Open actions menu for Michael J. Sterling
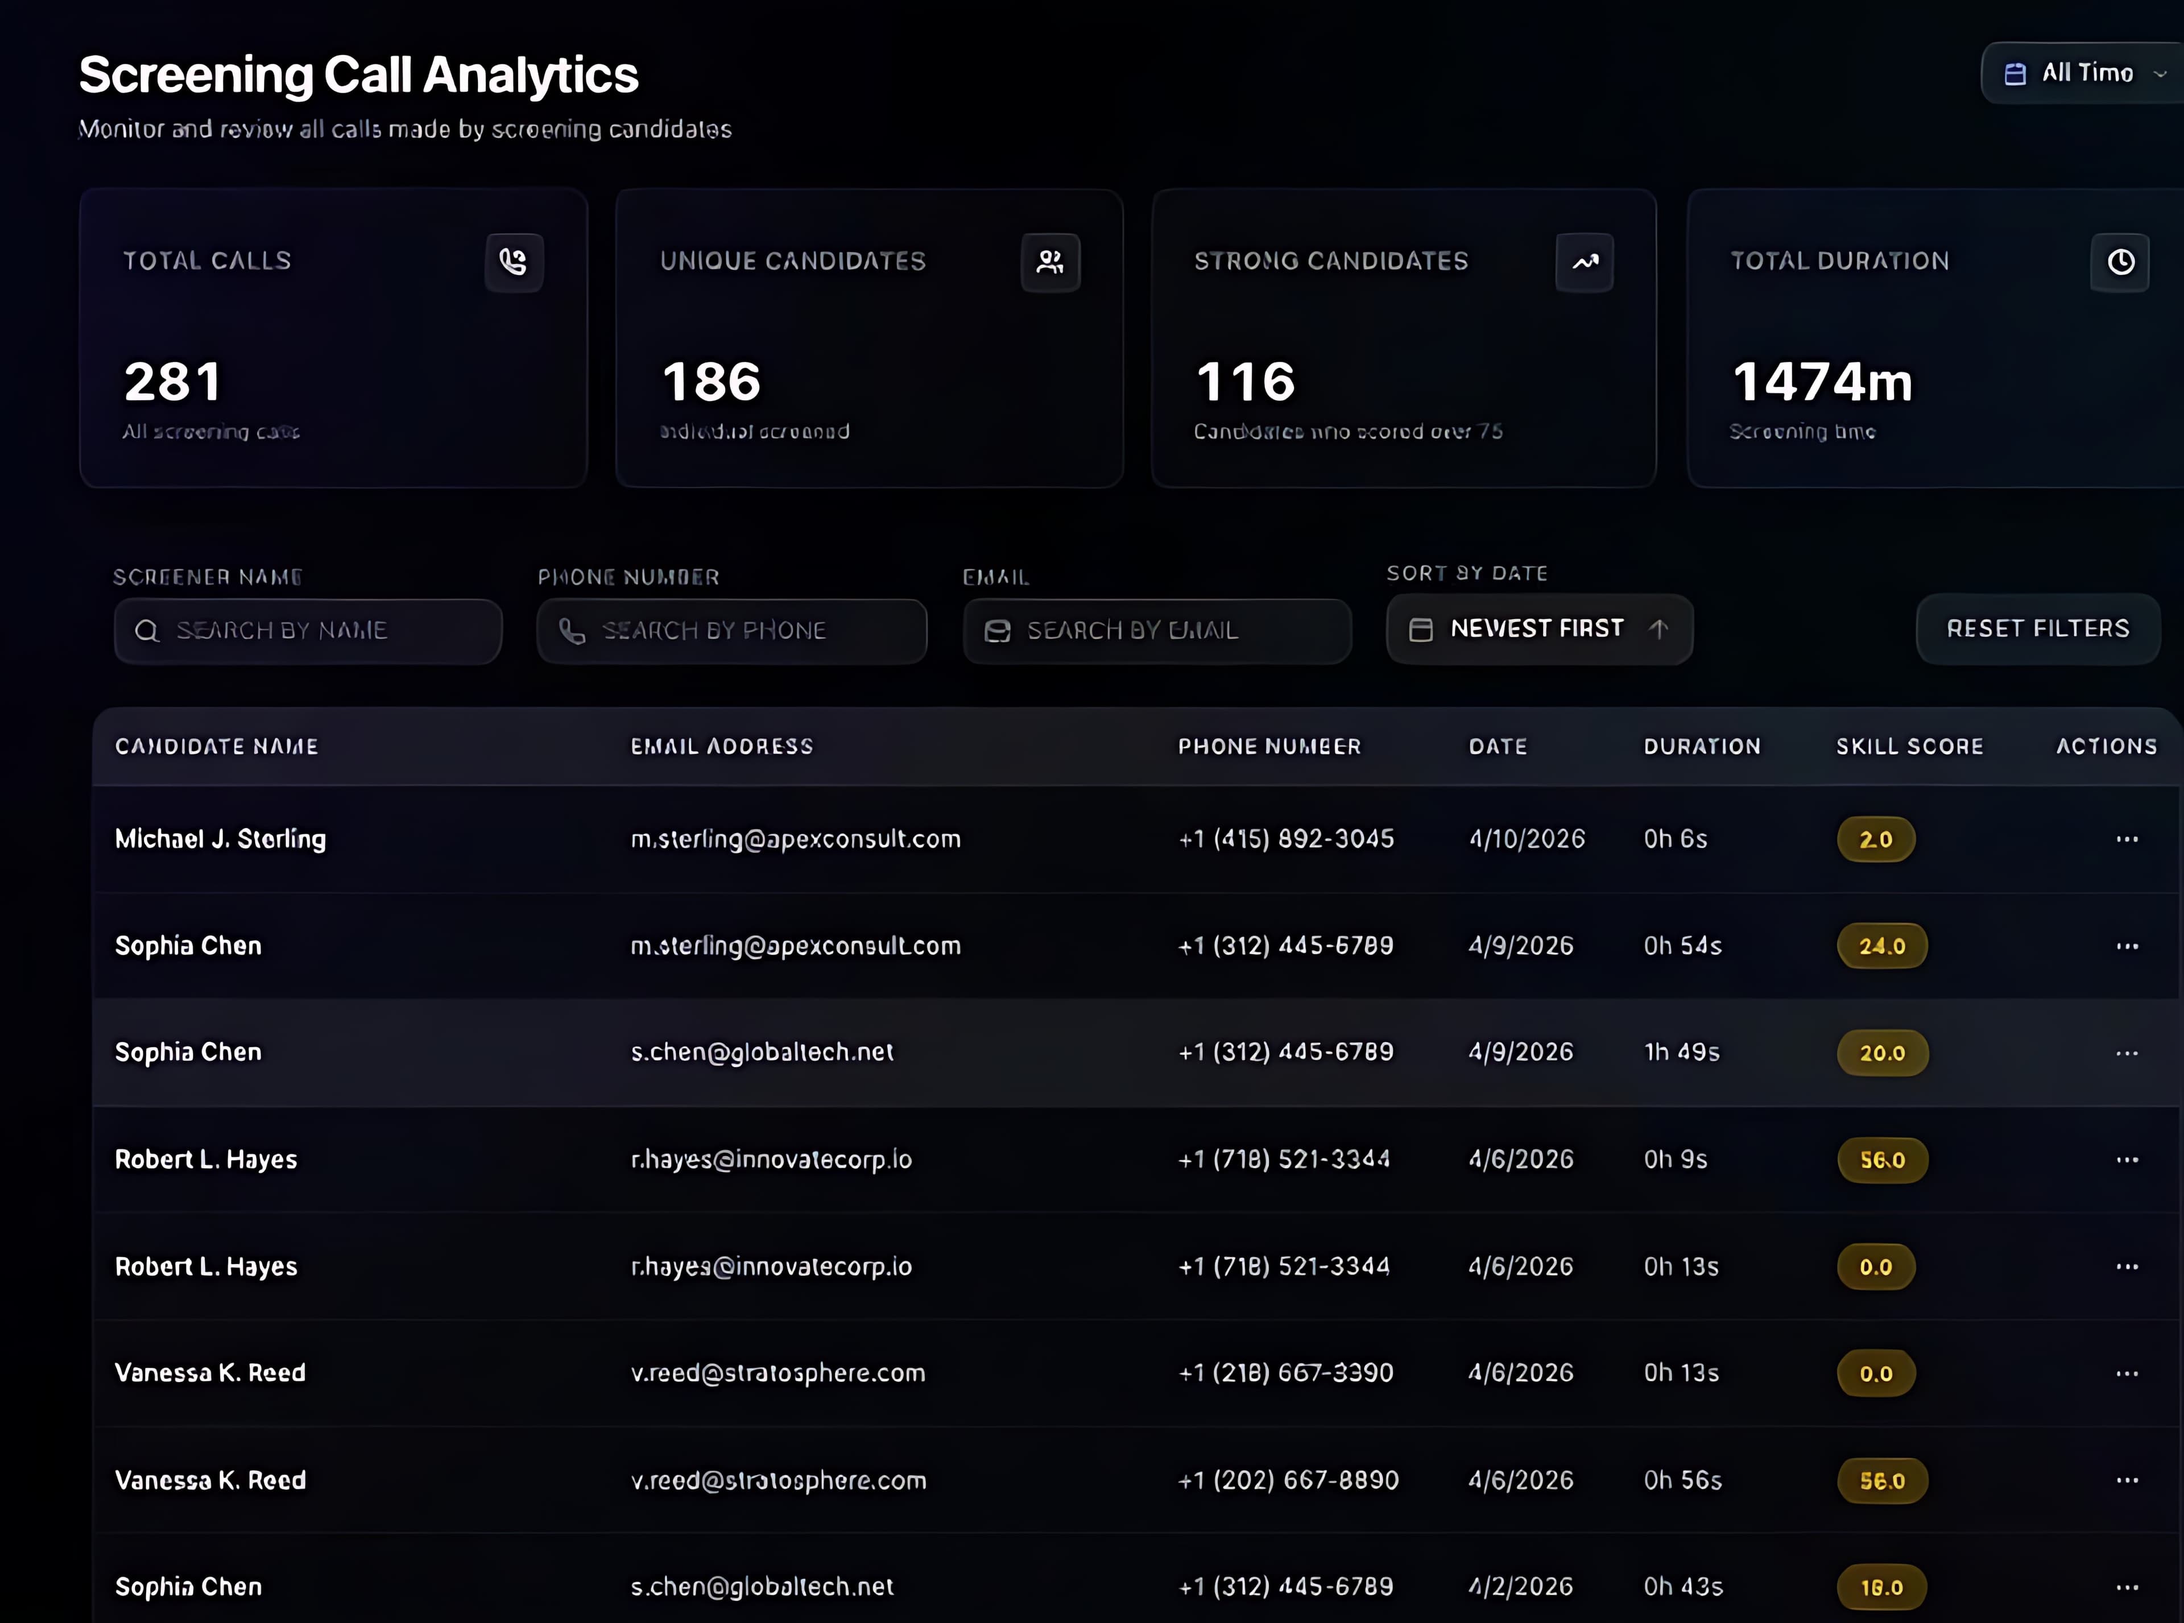The image size is (2184, 1623). coord(2128,840)
